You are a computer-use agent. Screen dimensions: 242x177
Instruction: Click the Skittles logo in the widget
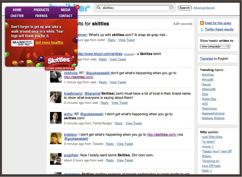click(58, 60)
